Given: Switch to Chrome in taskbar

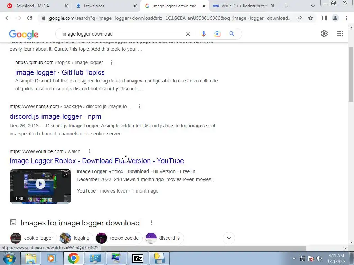Looking at the screenshot, I should 73,258.
